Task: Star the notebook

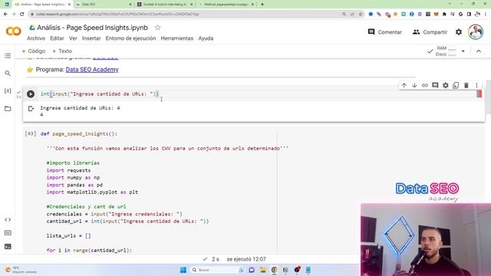Action: pyautogui.click(x=158, y=28)
